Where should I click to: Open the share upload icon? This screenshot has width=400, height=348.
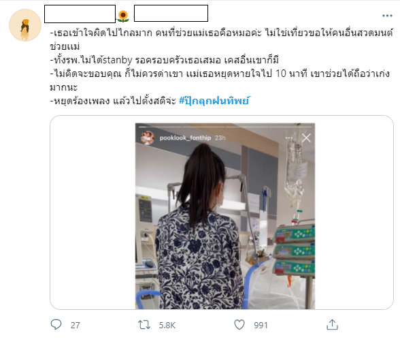click(x=332, y=325)
